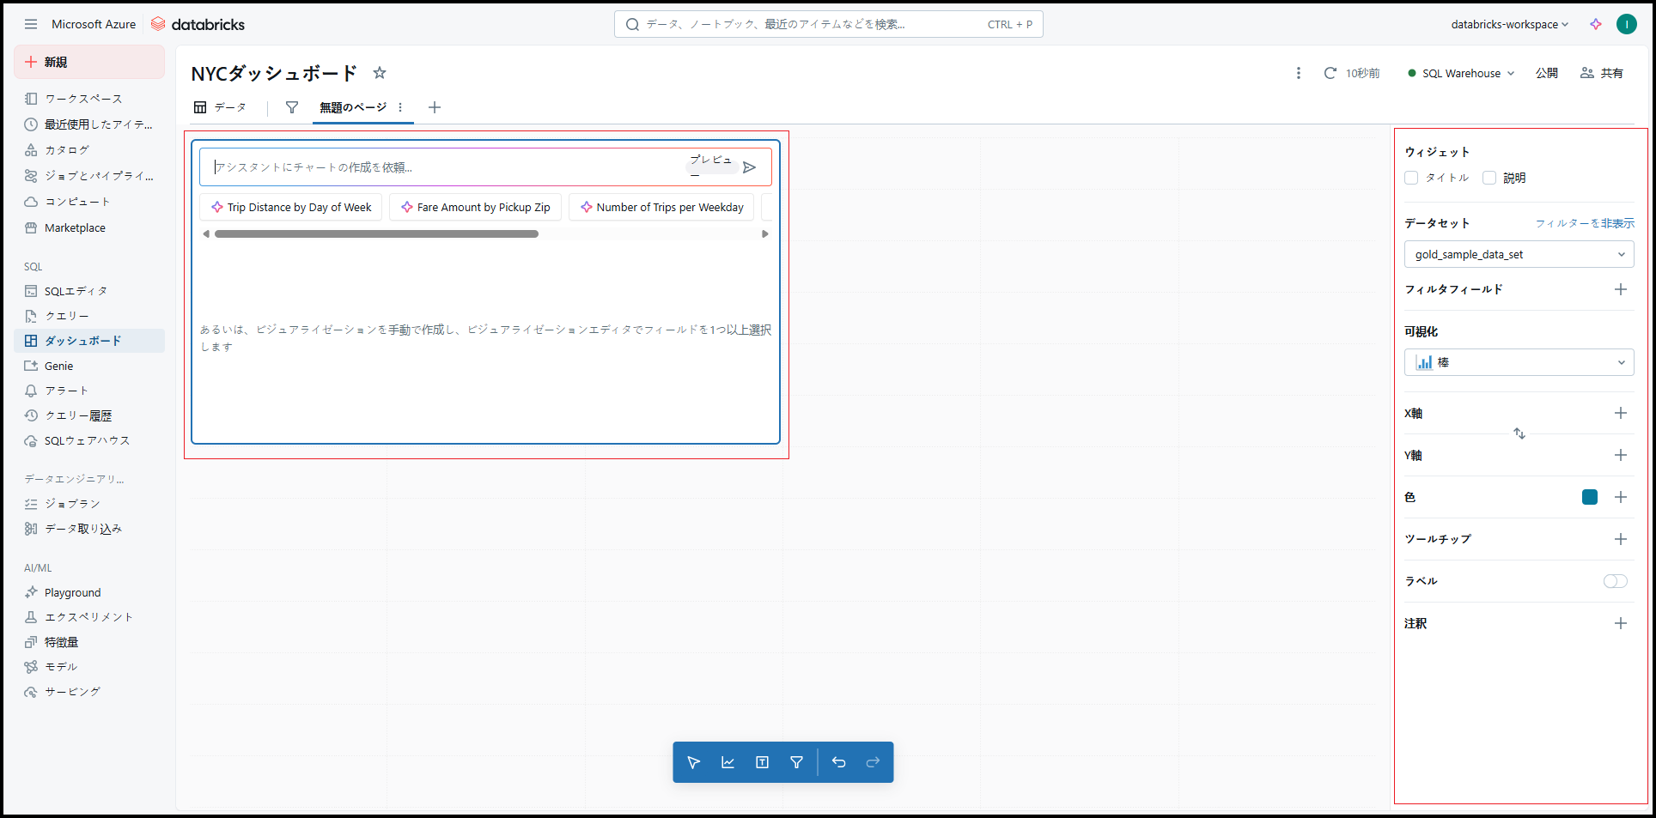This screenshot has height=818, width=1656.
Task: Go to SQLエディタ
Action: point(89,291)
